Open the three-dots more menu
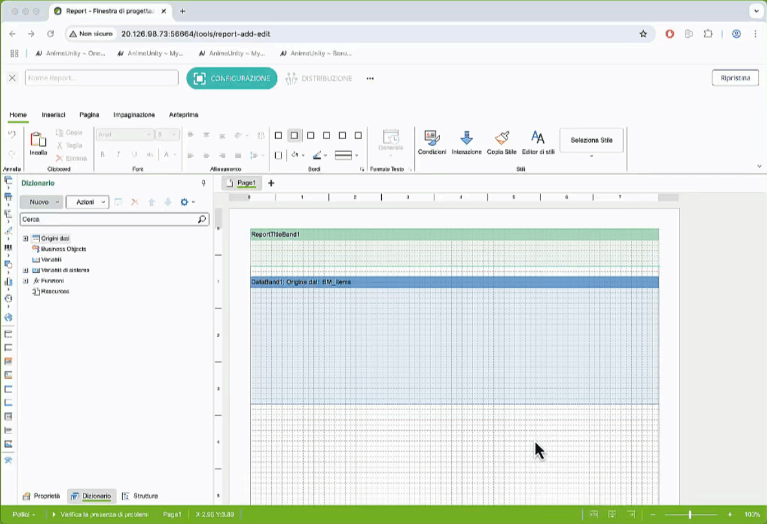Screen dimensions: 767x524 click(x=370, y=78)
